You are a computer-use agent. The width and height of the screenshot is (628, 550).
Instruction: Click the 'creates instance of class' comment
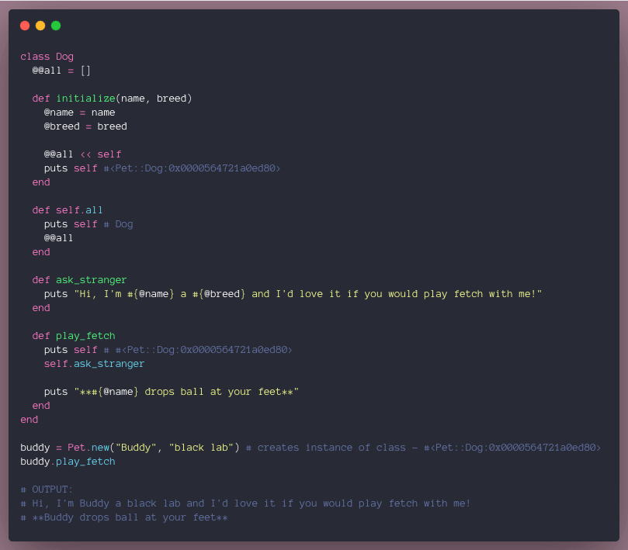423,448
